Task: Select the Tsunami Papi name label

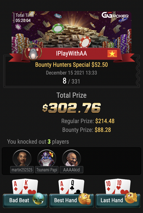Action: (47, 170)
